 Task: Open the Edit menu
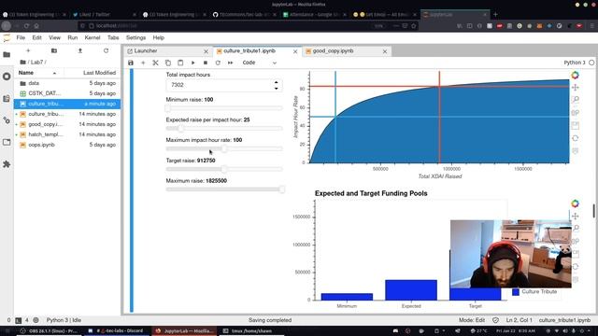point(36,37)
